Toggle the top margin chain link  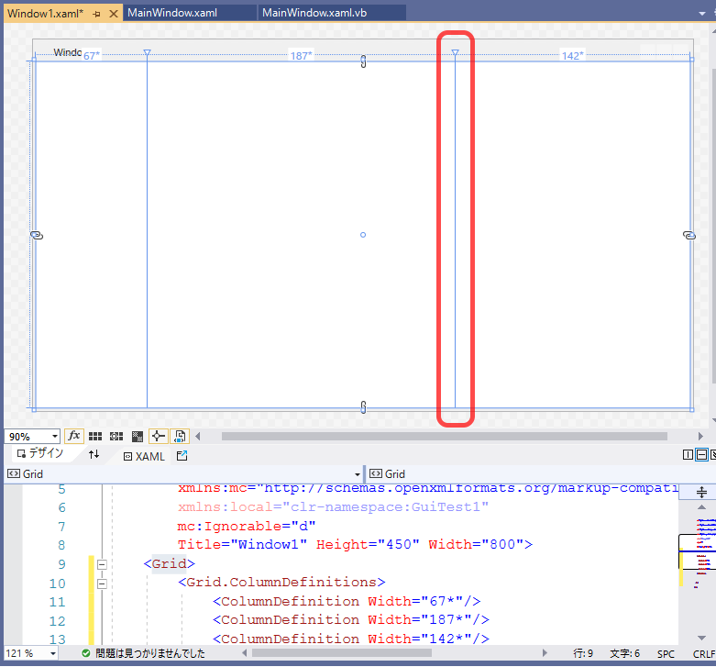pyautogui.click(x=363, y=61)
